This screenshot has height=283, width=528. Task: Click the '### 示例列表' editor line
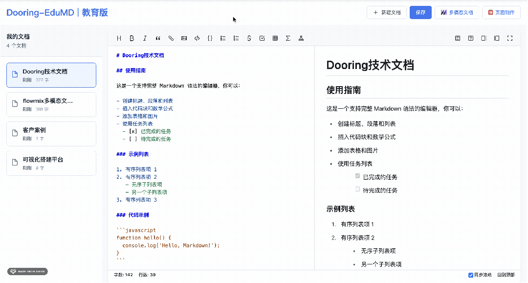click(x=132, y=154)
